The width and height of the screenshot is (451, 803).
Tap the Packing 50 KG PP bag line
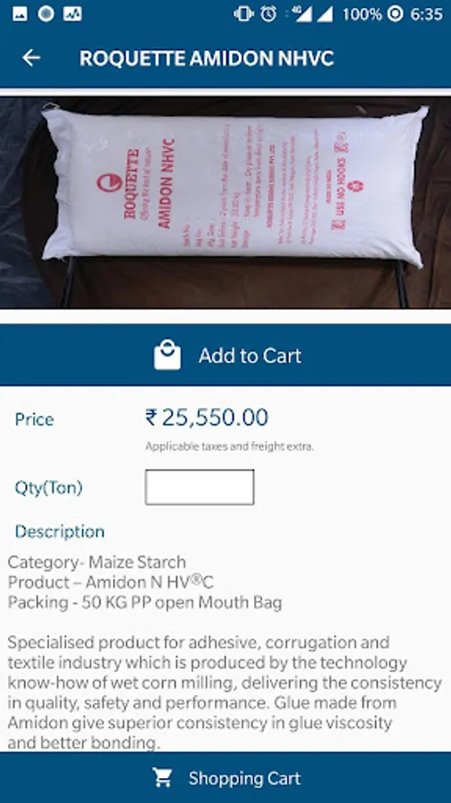(144, 602)
